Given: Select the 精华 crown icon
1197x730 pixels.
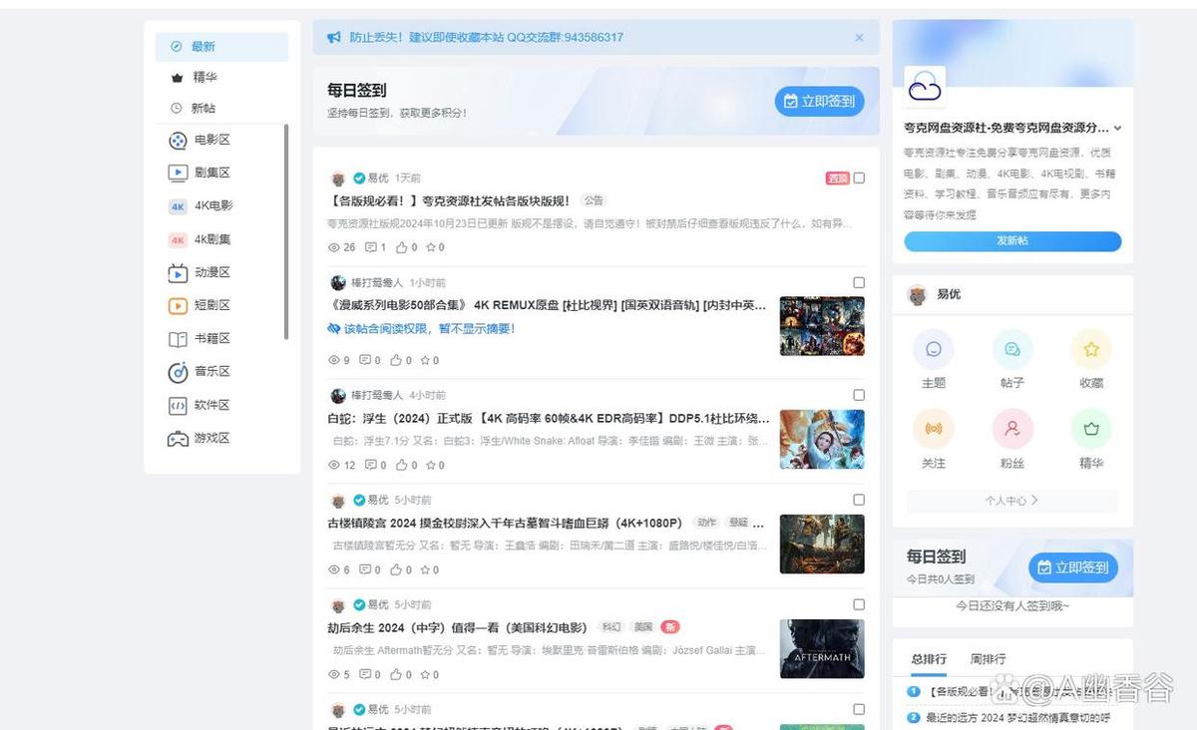Looking at the screenshot, I should pyautogui.click(x=177, y=78).
